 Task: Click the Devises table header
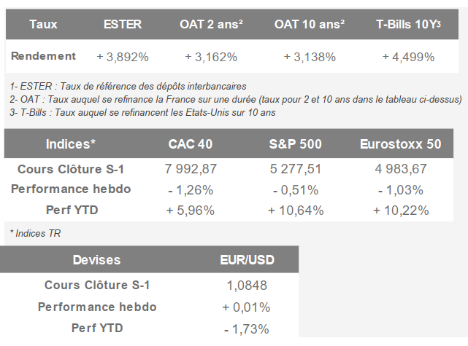[x=96, y=259]
